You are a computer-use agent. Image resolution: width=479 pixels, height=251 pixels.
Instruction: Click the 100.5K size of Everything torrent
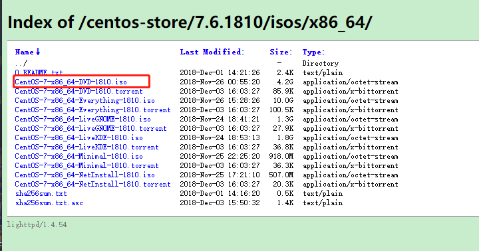(x=281, y=110)
